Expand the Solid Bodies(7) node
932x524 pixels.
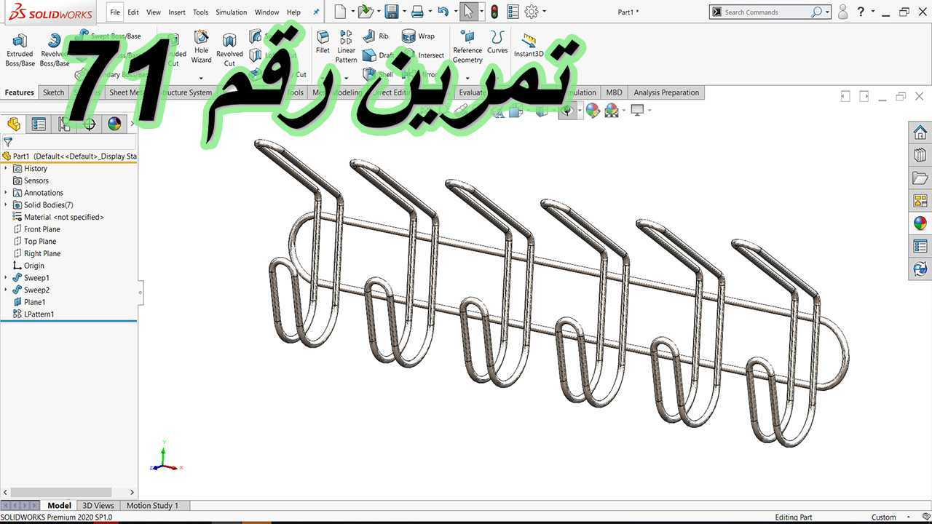click(6, 205)
